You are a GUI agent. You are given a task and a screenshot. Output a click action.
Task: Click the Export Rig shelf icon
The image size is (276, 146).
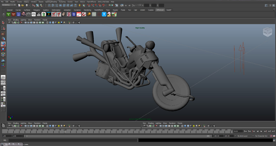click(x=8, y=14)
